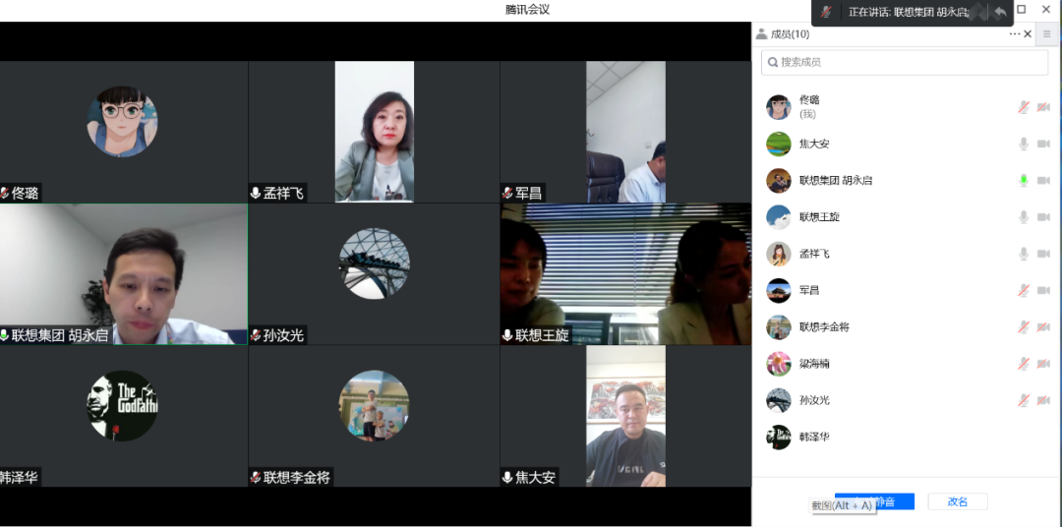Click disabled camera icon for 联想李金将 in list
The width and height of the screenshot is (1062, 527).
[x=1043, y=326]
